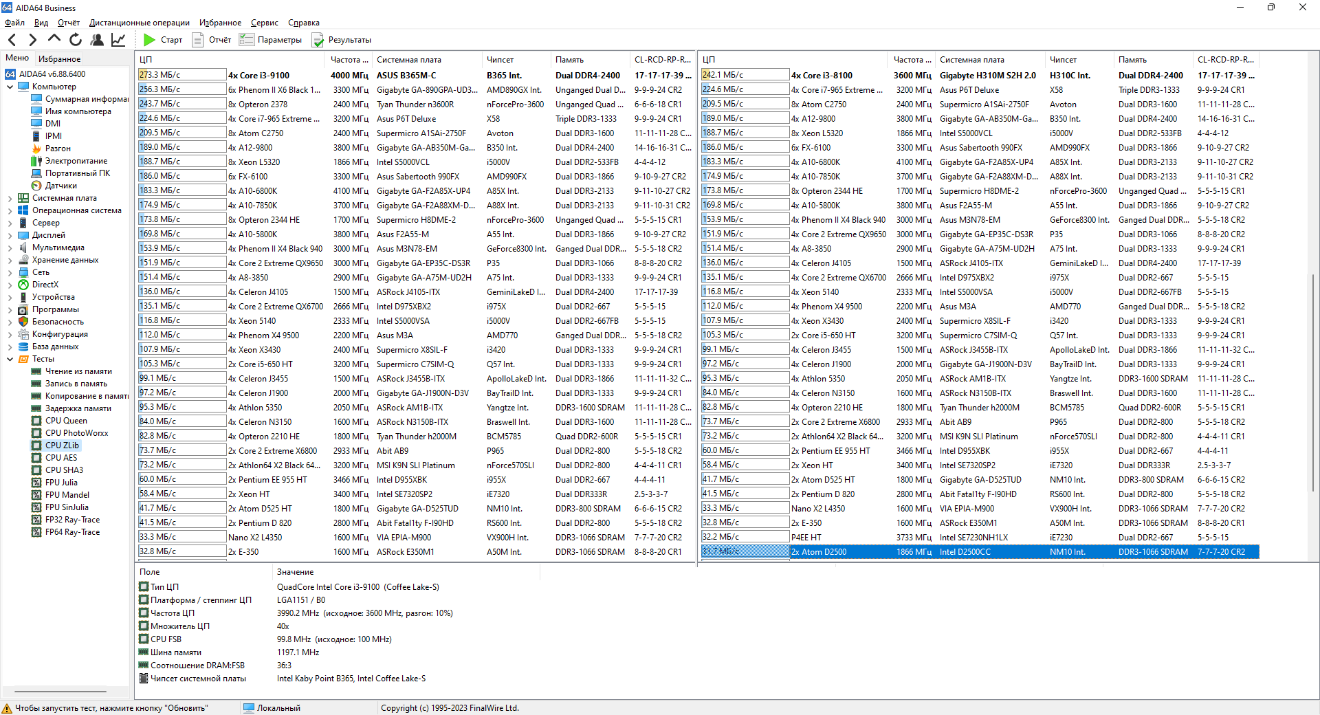Click the Результаты toolbar button
The height and width of the screenshot is (715, 1320).
point(342,40)
